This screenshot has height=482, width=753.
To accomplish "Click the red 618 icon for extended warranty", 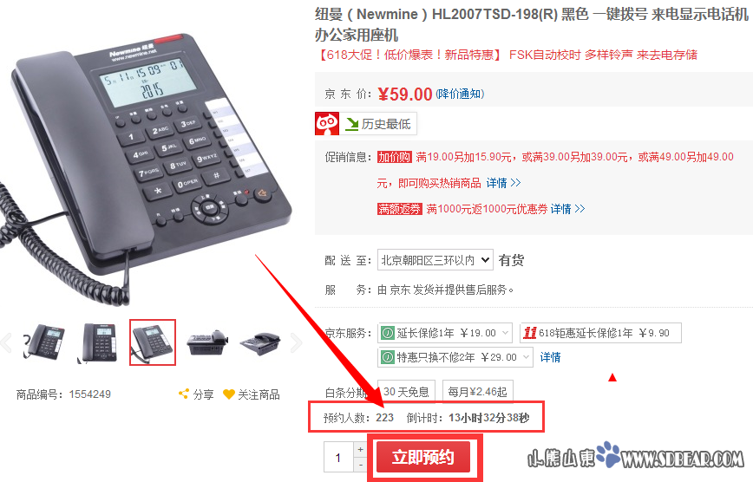I will [x=530, y=333].
